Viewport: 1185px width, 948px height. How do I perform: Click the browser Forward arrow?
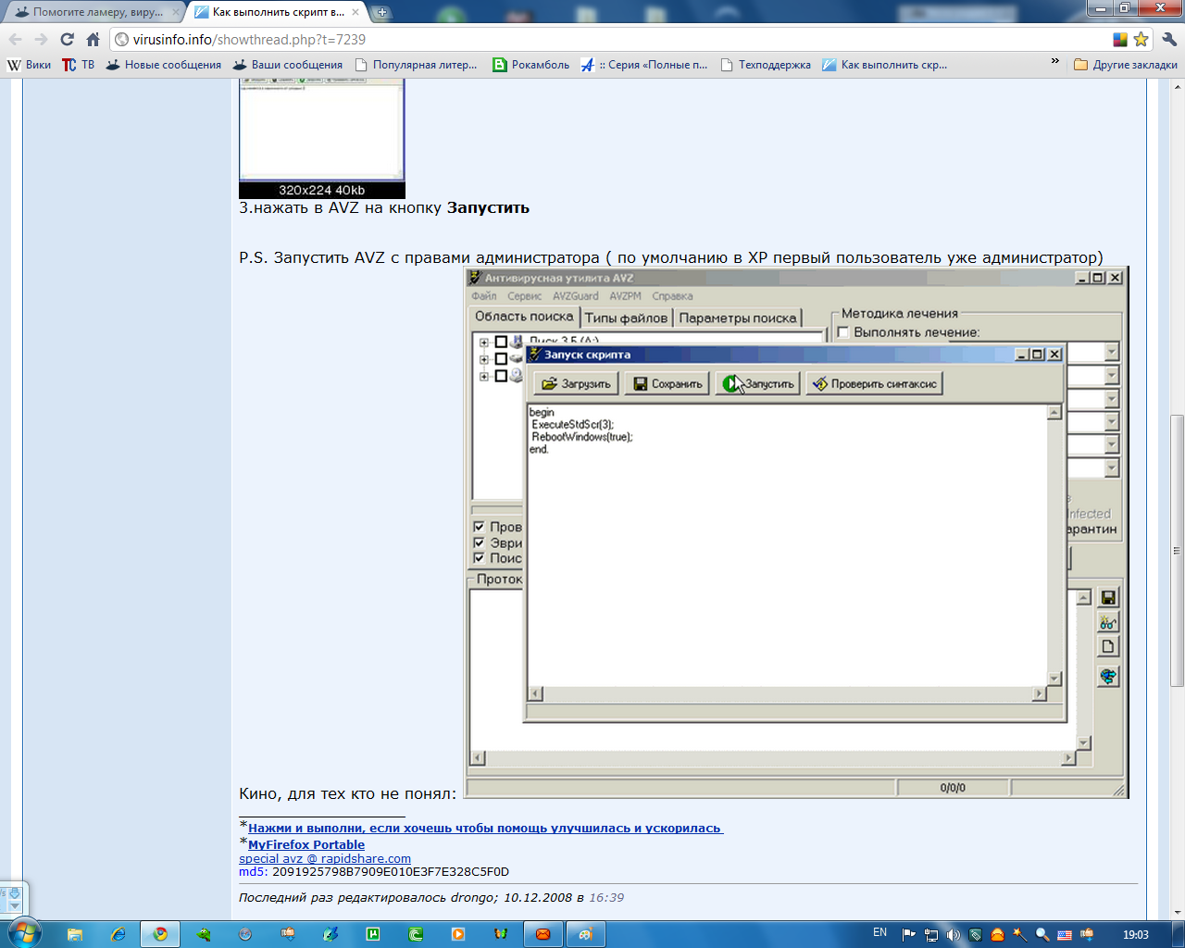pos(41,39)
